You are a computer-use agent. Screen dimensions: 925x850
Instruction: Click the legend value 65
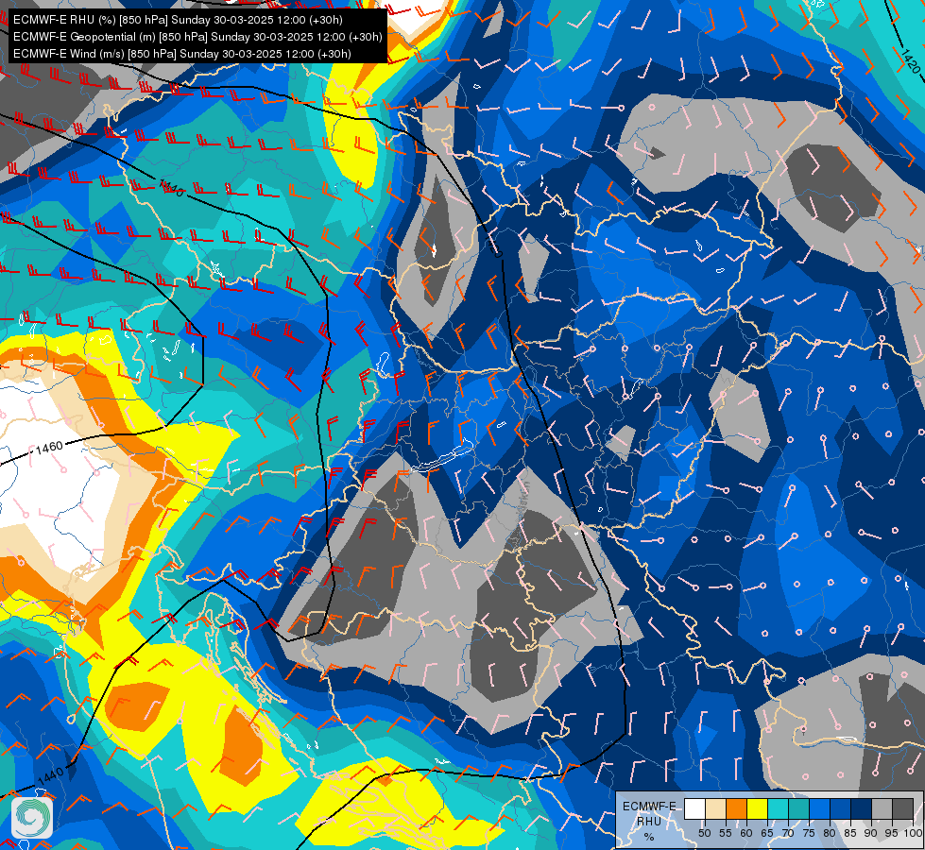pyautogui.click(x=767, y=833)
